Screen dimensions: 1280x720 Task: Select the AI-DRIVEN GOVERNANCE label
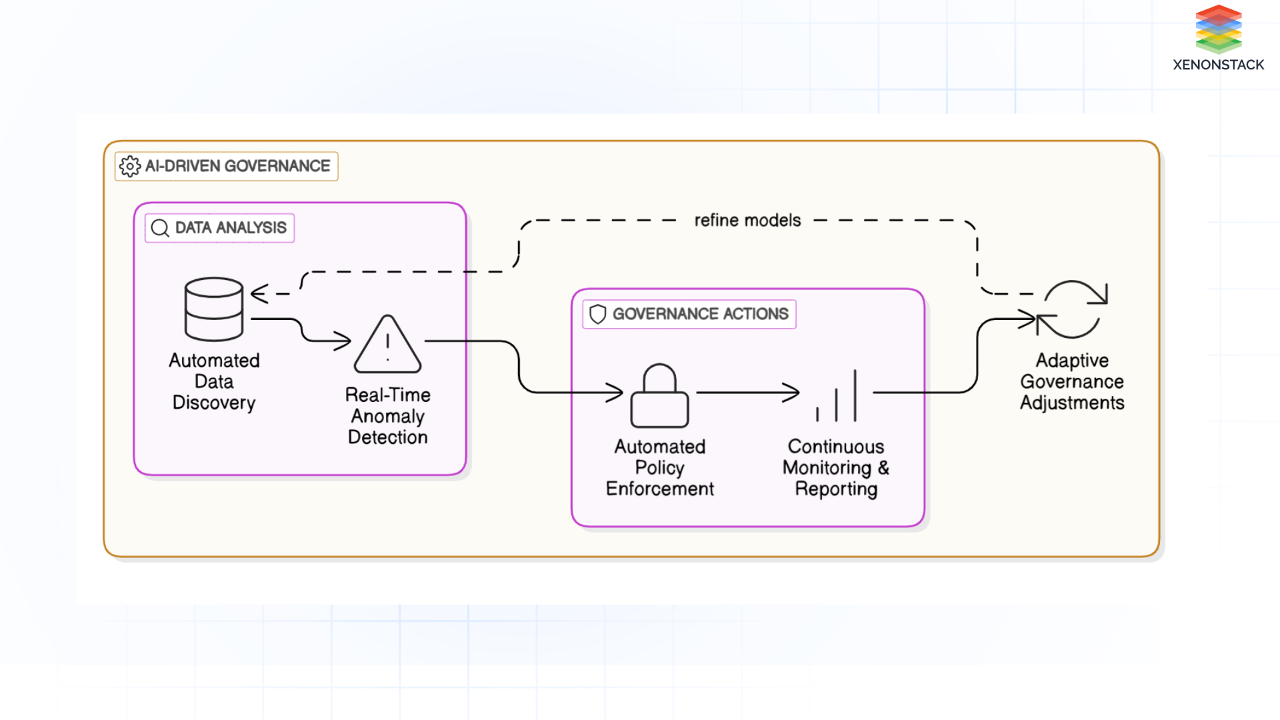point(238,166)
